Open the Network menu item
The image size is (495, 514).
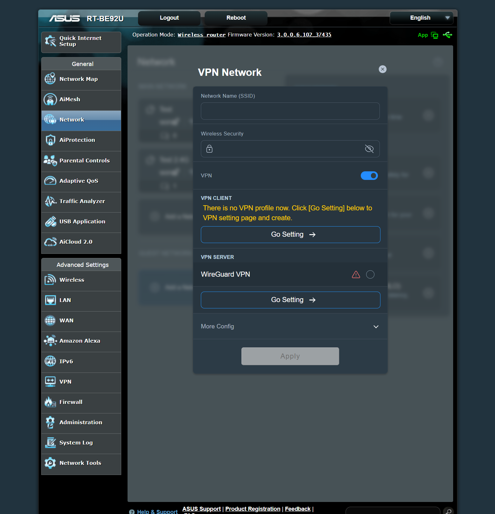coord(81,121)
